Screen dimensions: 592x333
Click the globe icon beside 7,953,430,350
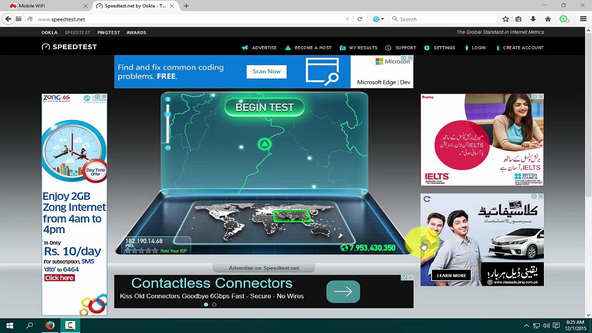tap(344, 248)
